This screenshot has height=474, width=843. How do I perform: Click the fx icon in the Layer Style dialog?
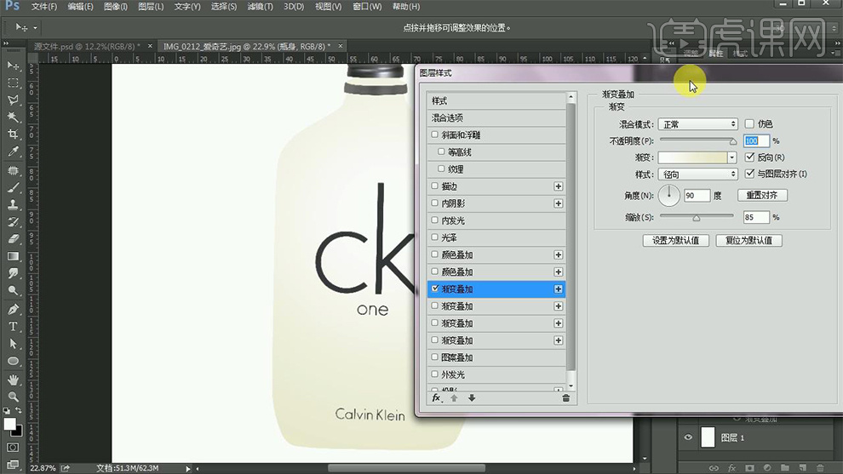coord(436,397)
